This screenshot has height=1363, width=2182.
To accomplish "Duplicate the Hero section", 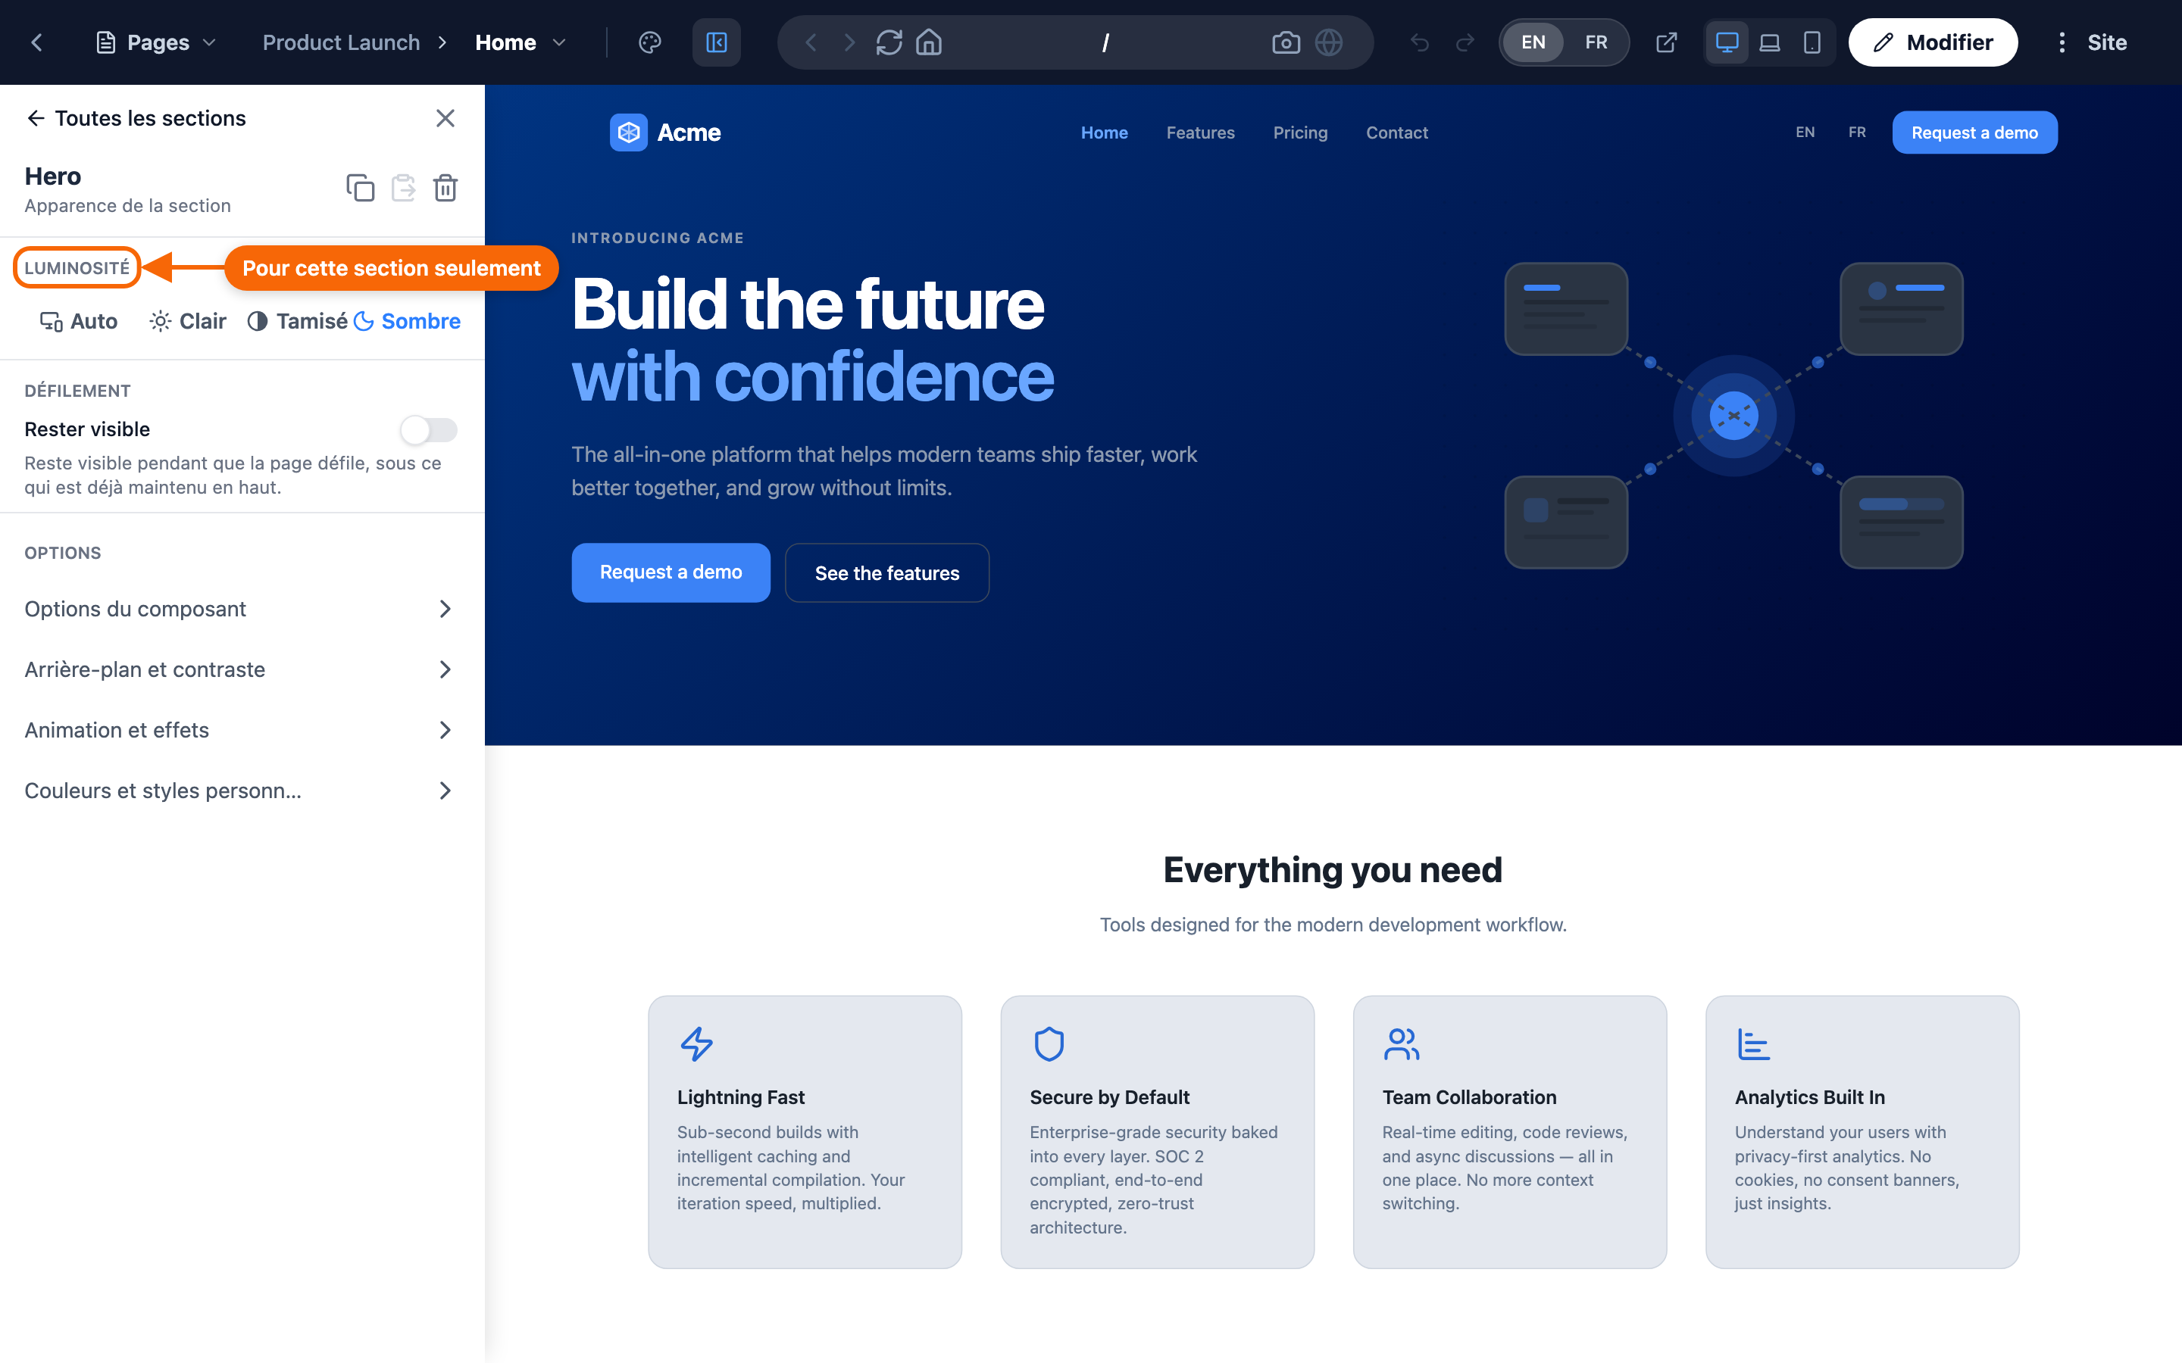I will pyautogui.click(x=360, y=188).
